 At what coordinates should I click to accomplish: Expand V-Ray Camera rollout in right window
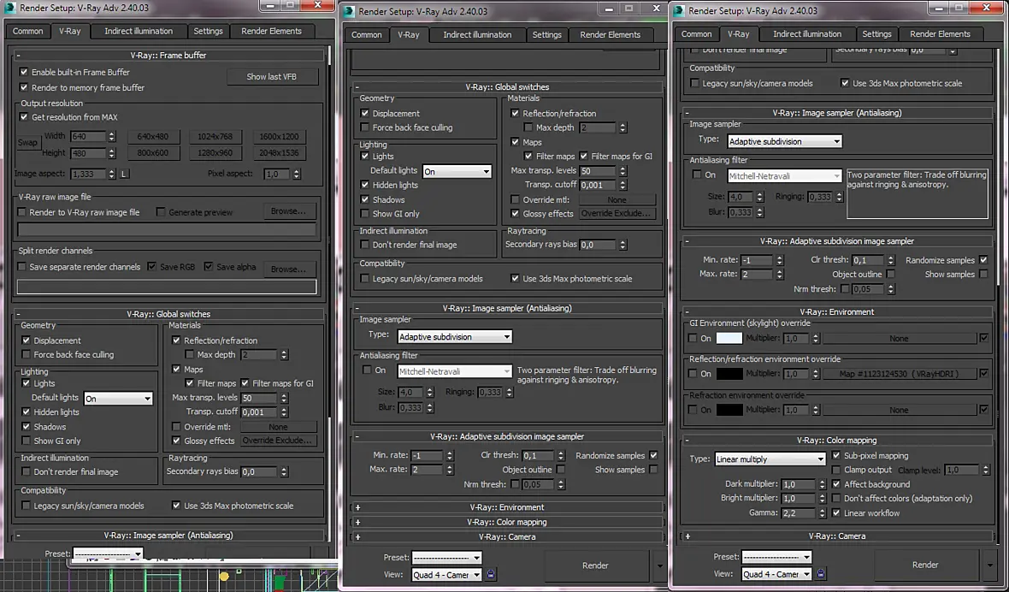tap(836, 536)
